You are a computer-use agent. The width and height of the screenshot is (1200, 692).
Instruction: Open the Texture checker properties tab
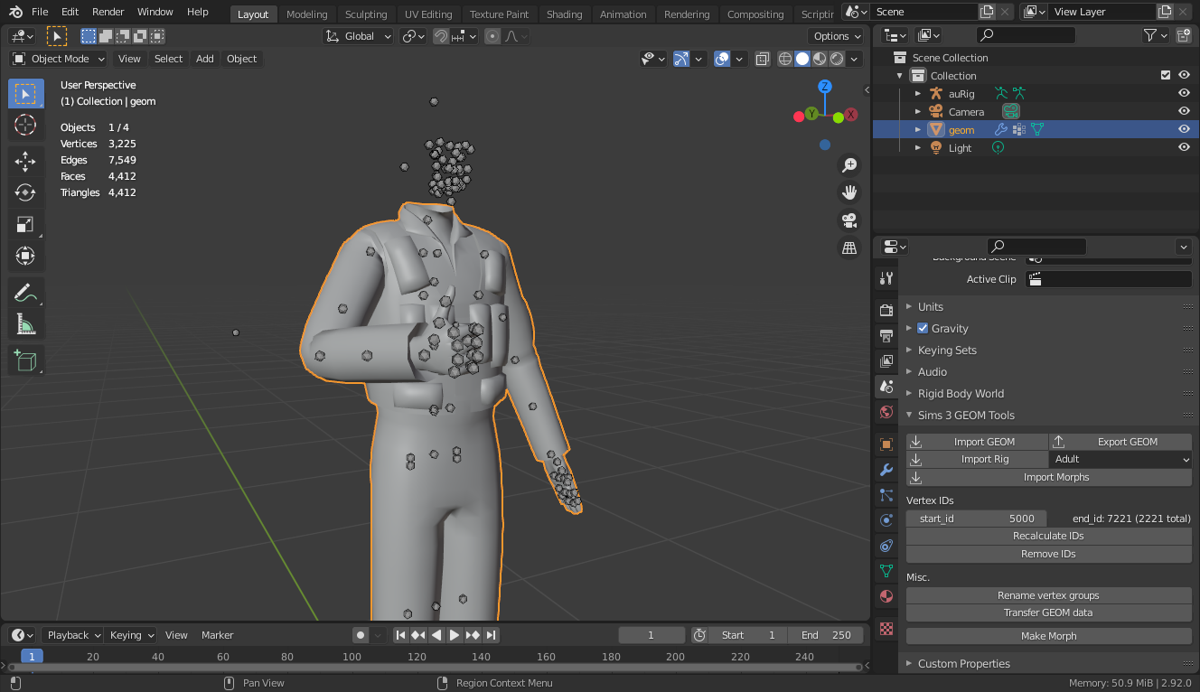[x=886, y=629]
